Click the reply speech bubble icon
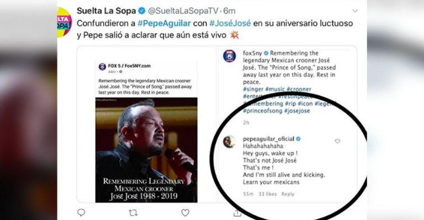The width and height of the screenshot is (424, 220). tap(81, 212)
